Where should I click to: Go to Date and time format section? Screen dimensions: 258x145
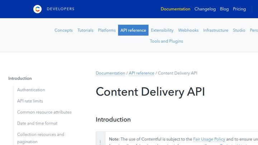37,123
